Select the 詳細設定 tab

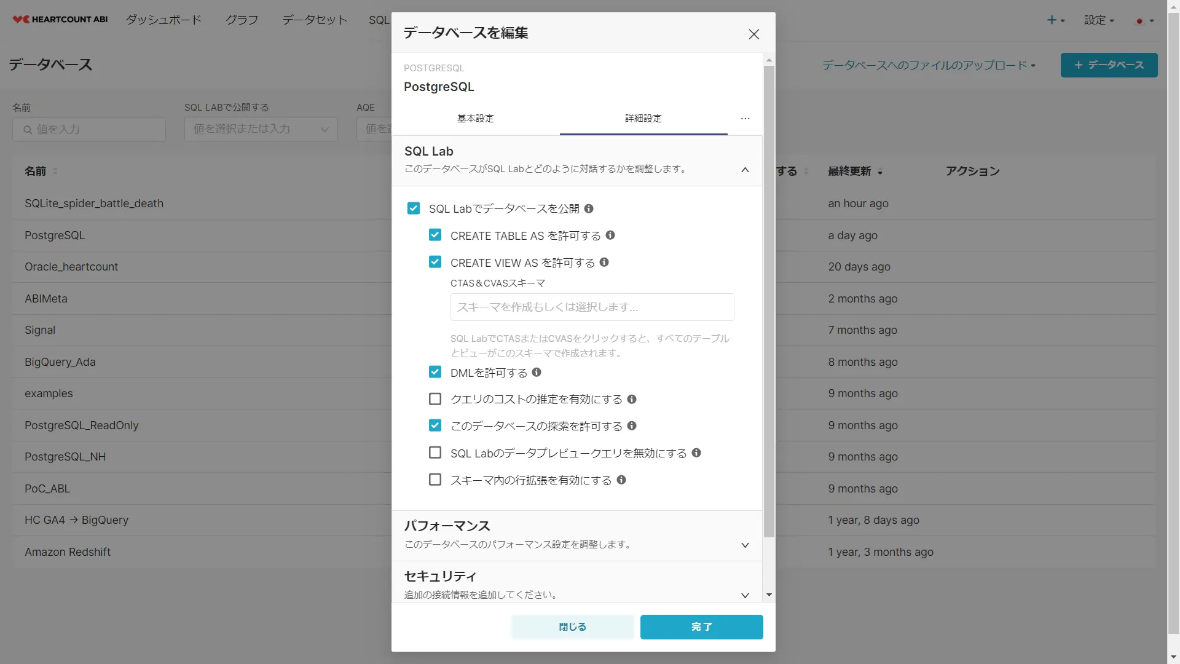click(x=643, y=118)
